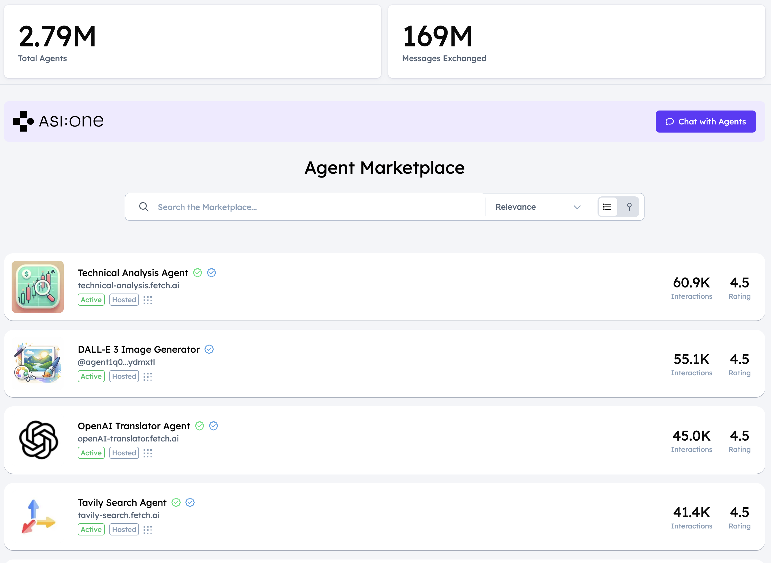Switch marketplace to map pin view
Image resolution: width=771 pixels, height=563 pixels.
tap(629, 207)
